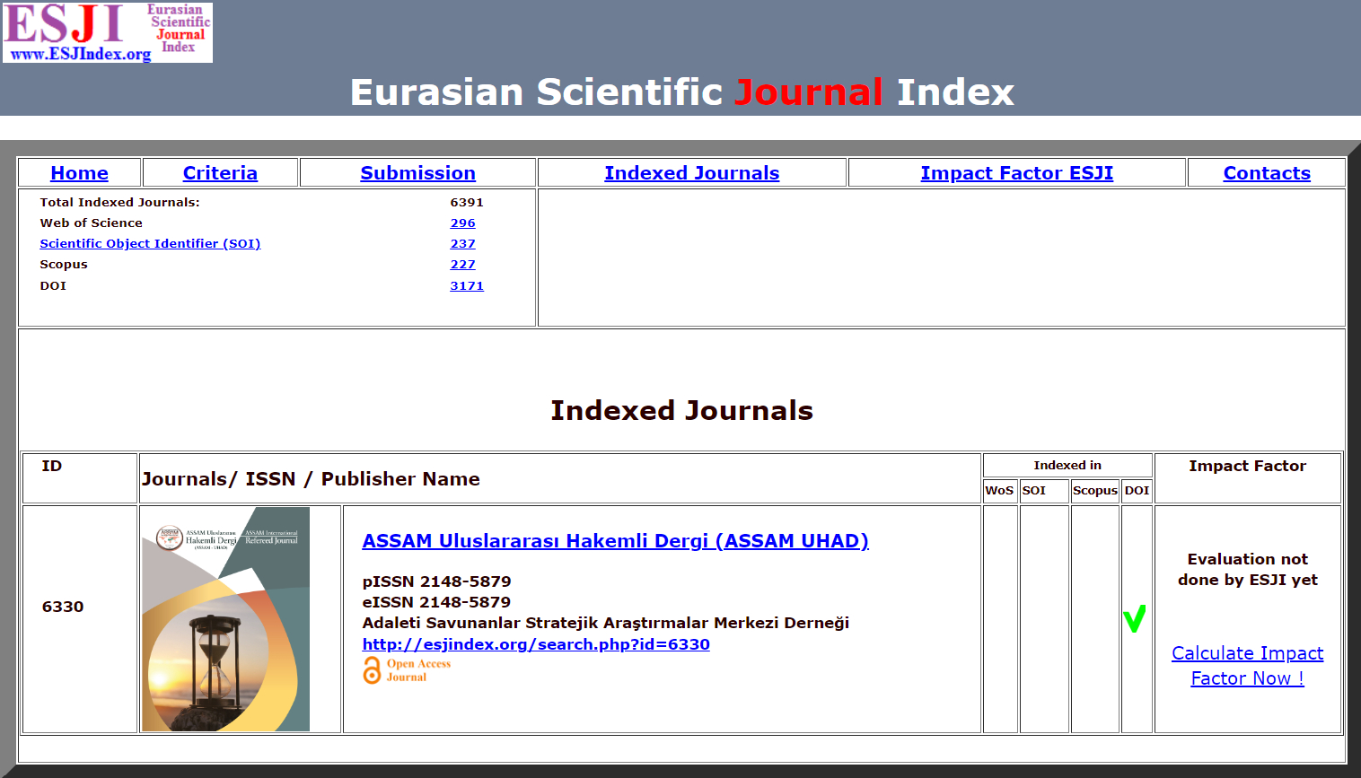Click the SOI count 237
The width and height of the screenshot is (1361, 778).
(x=462, y=244)
